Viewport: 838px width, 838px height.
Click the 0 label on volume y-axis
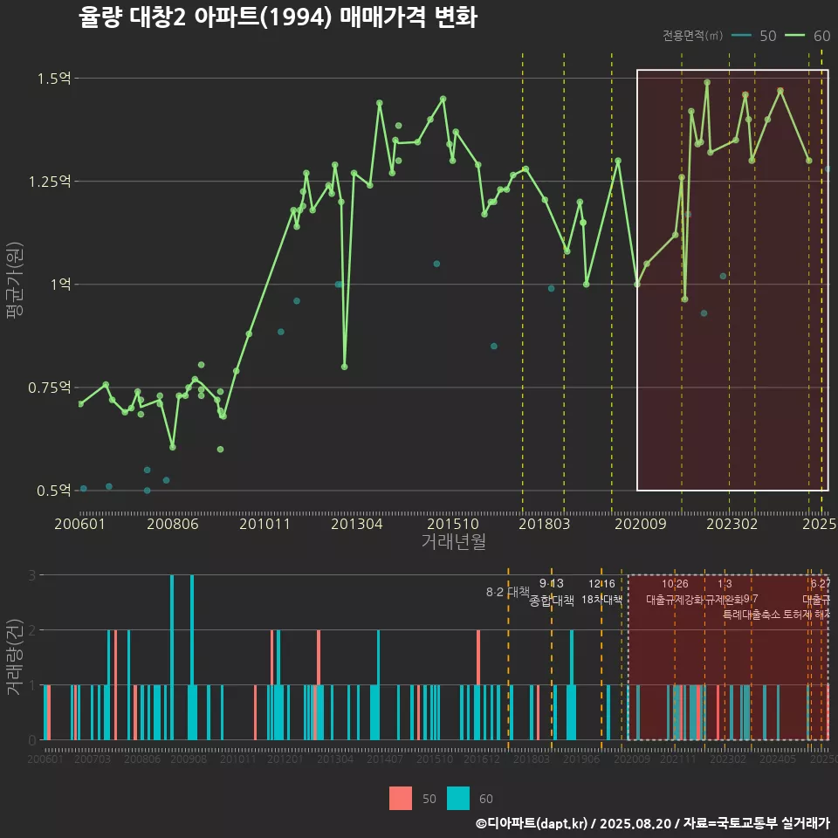pyautogui.click(x=32, y=740)
